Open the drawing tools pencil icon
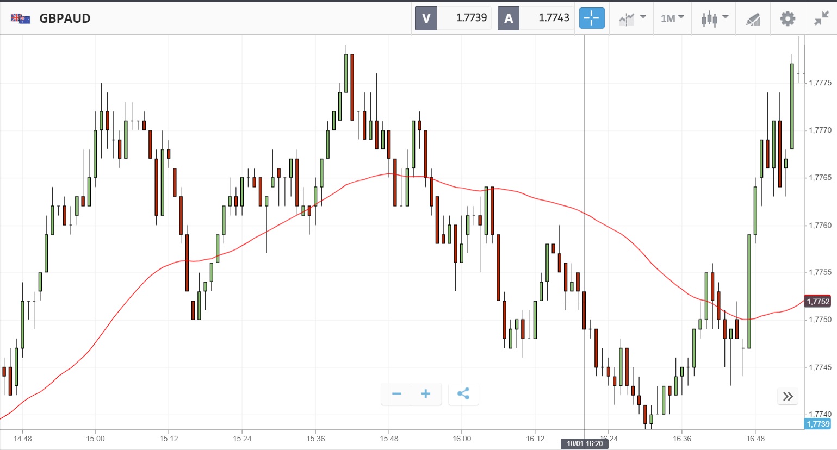Viewport: 837px width, 450px height. (753, 19)
